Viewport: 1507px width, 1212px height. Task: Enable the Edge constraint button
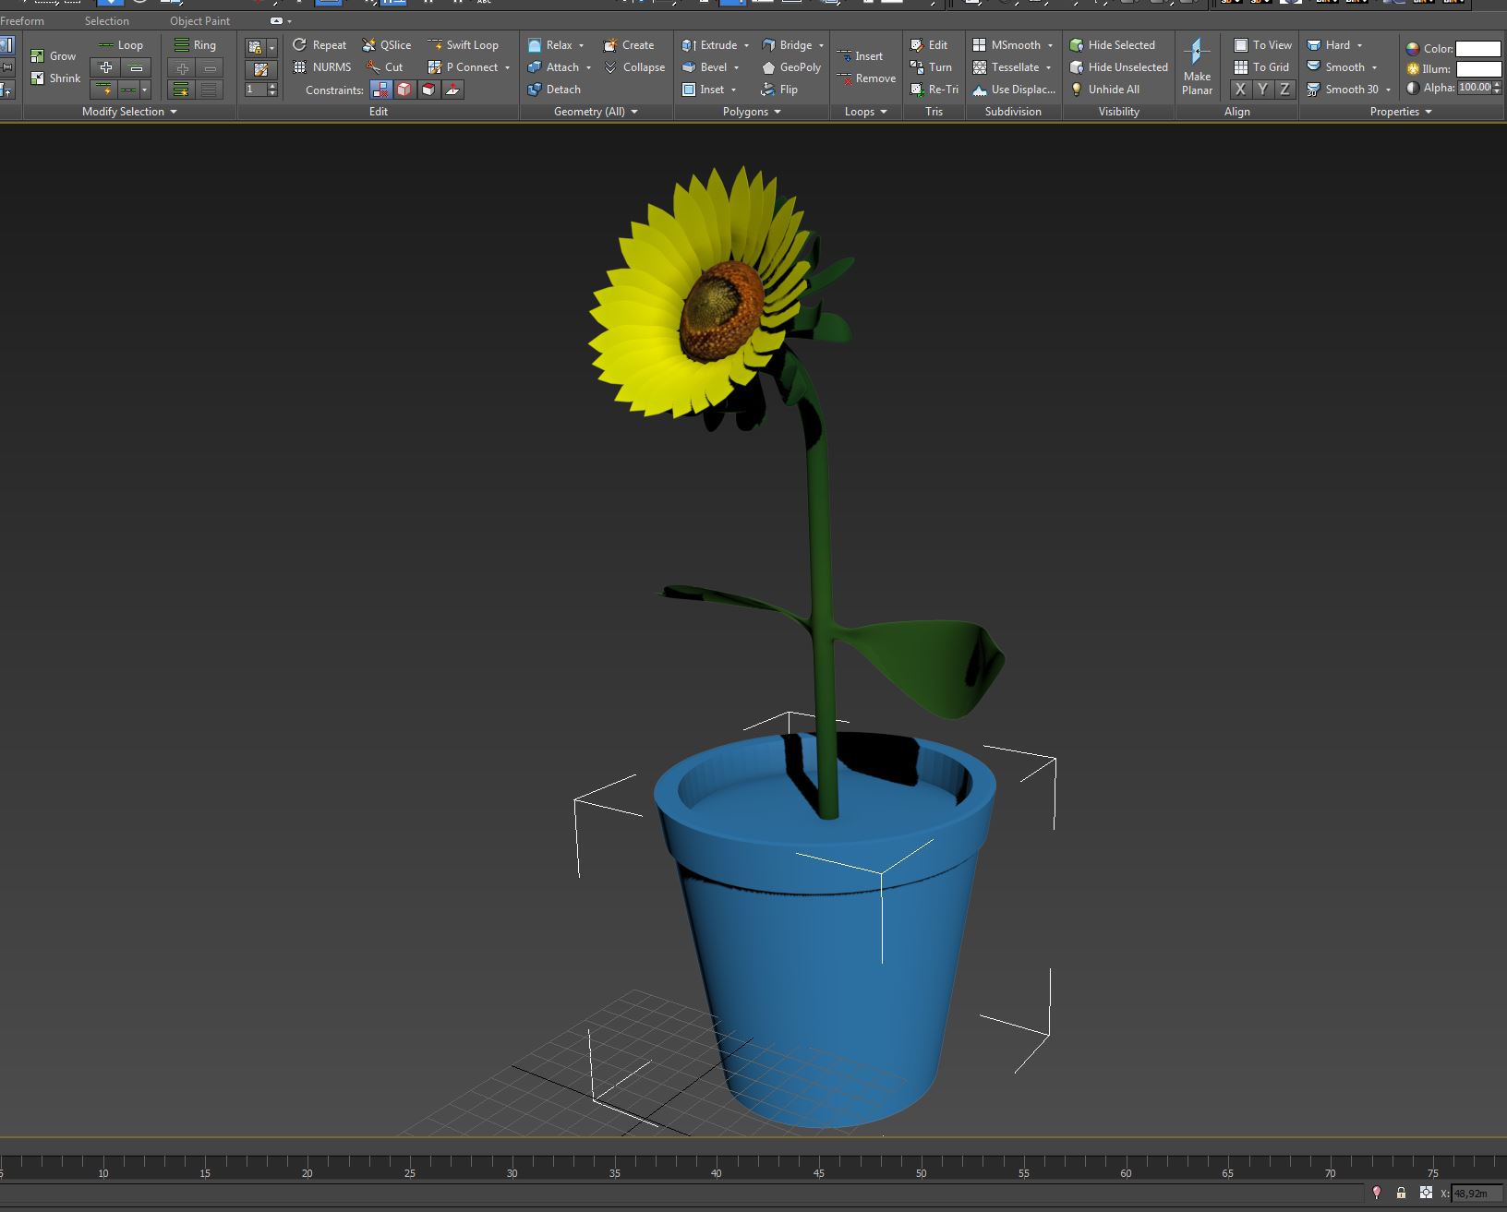404,90
